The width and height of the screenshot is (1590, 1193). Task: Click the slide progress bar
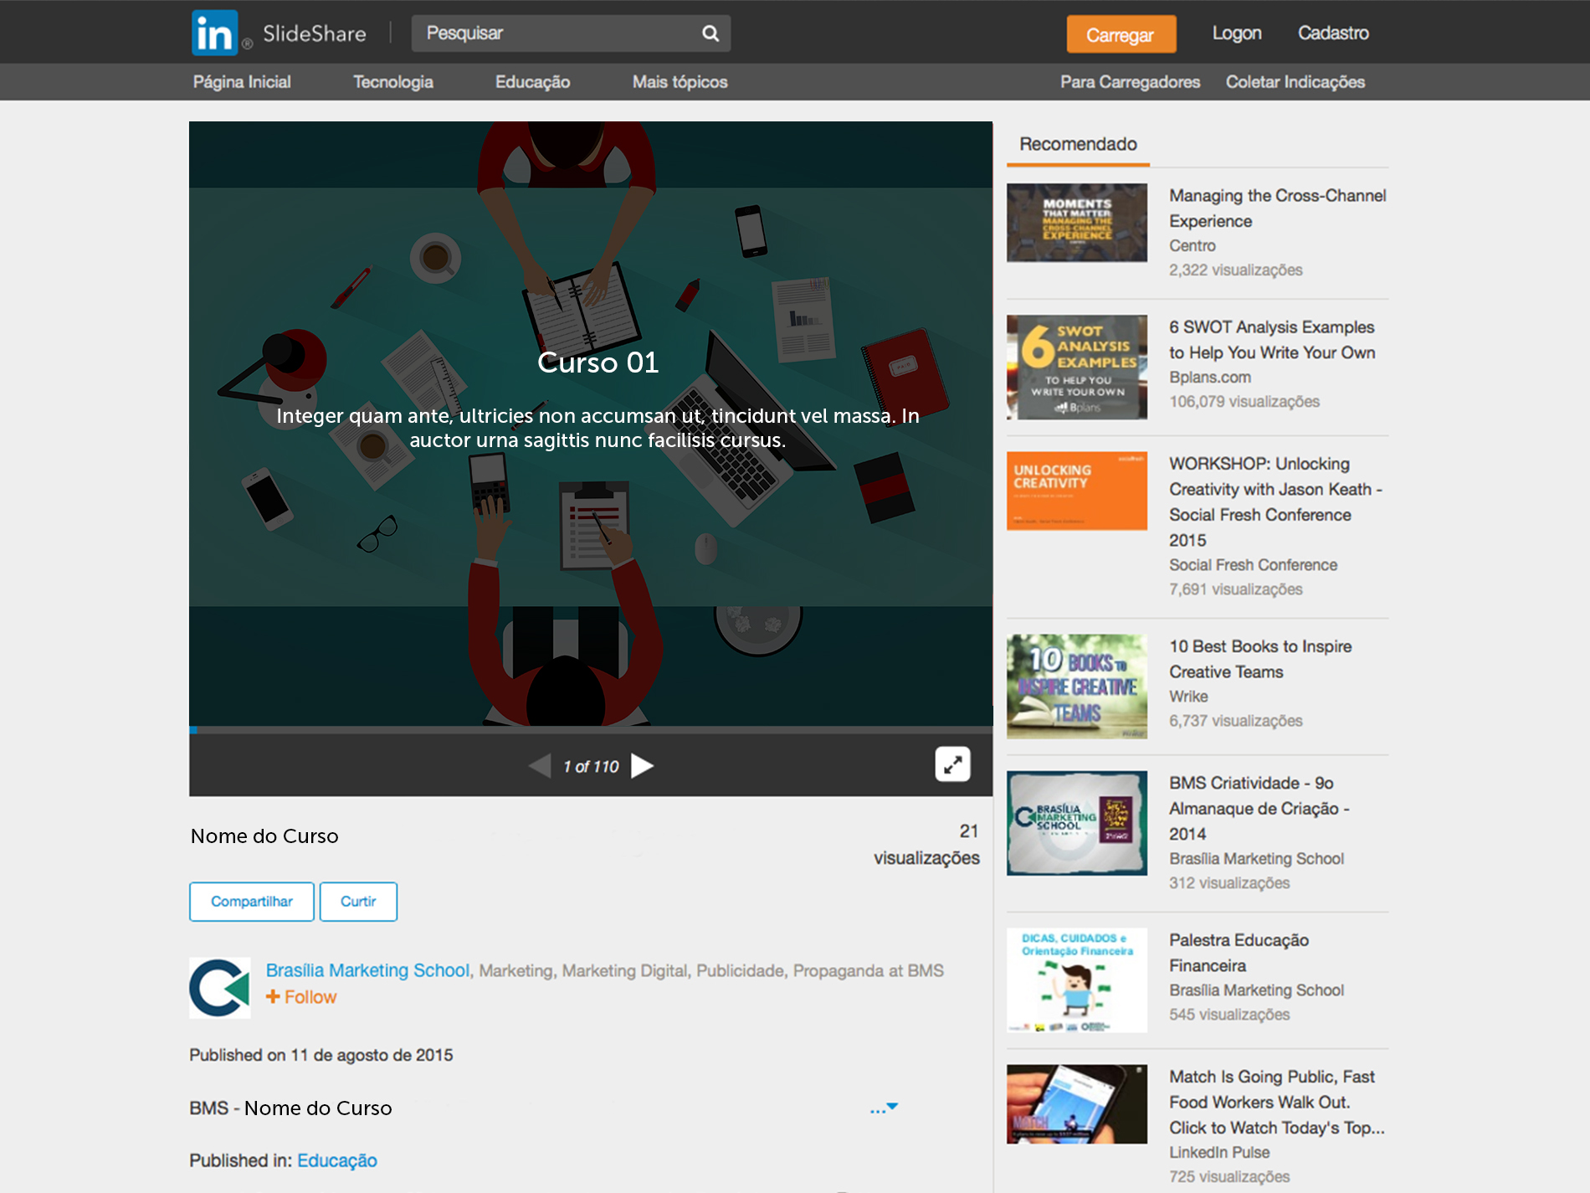pos(590,730)
